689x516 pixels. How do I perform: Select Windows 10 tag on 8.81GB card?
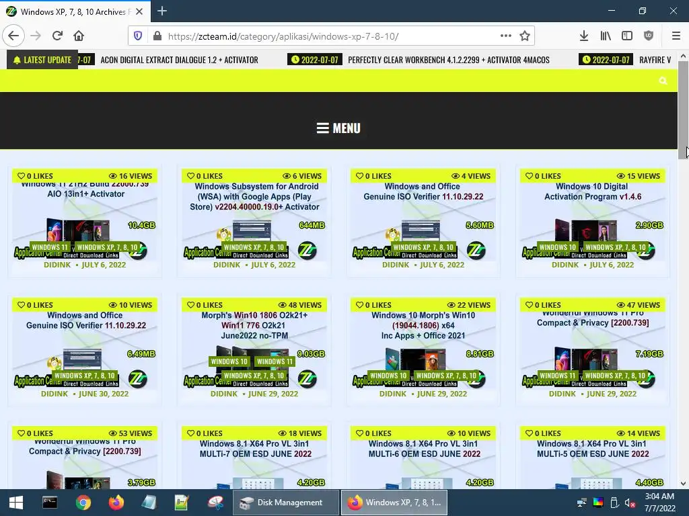(388, 376)
